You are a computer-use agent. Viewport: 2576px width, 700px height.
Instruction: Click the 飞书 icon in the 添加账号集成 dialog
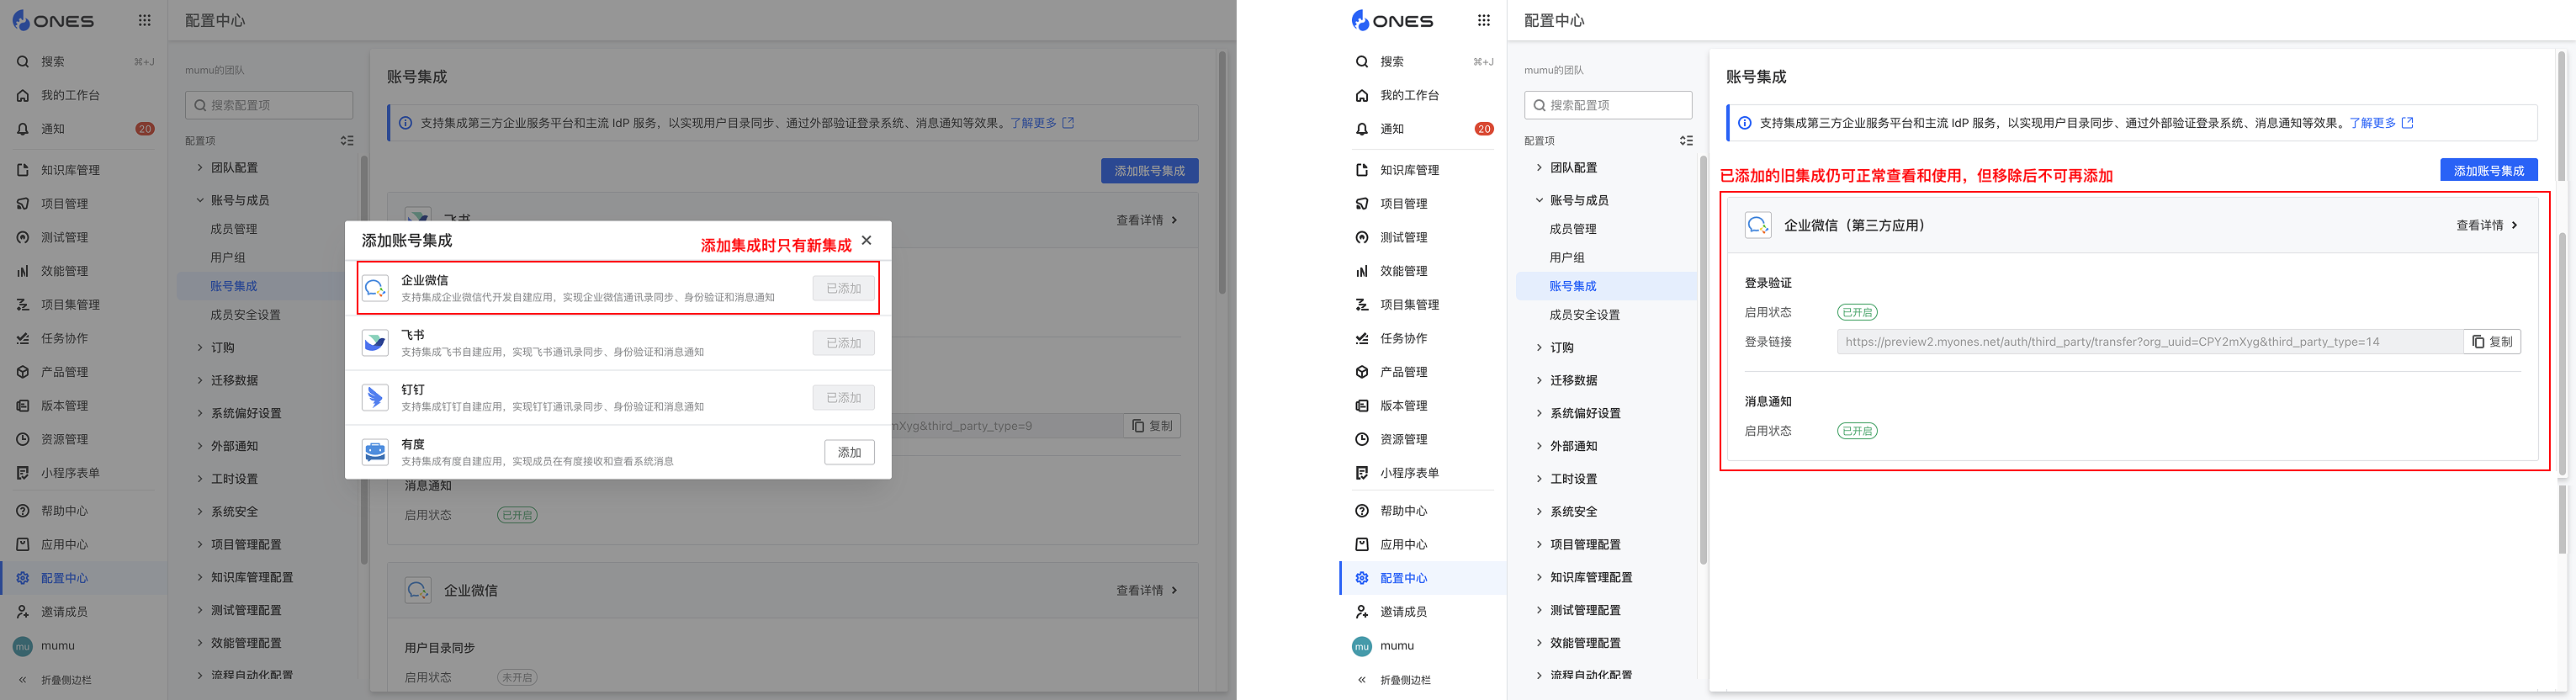(375, 343)
